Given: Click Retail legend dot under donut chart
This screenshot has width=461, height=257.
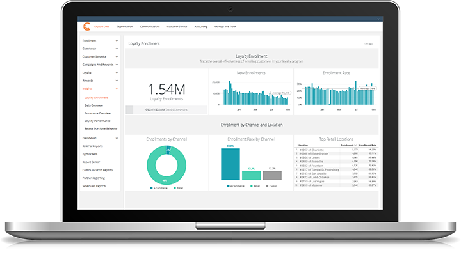Looking at the screenshot, I should click(175, 188).
